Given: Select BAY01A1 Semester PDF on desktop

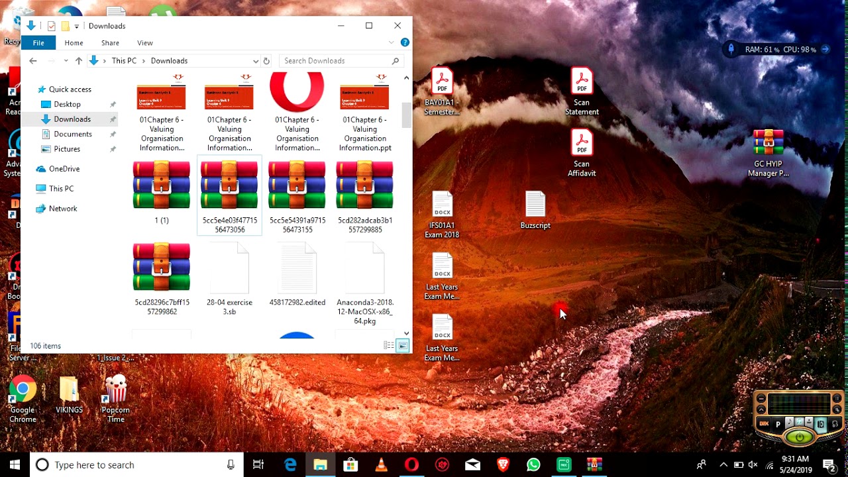Looking at the screenshot, I should click(442, 91).
